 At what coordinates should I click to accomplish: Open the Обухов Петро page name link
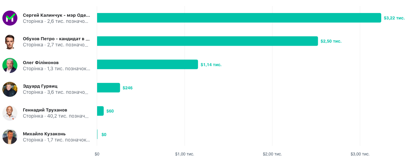pos(56,39)
